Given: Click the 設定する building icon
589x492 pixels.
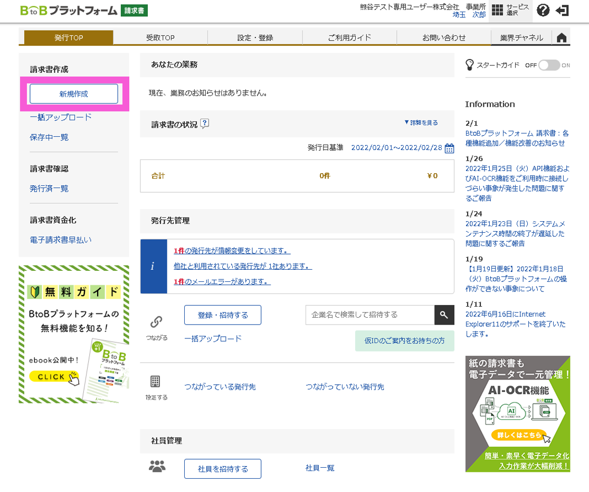Looking at the screenshot, I should [x=155, y=382].
